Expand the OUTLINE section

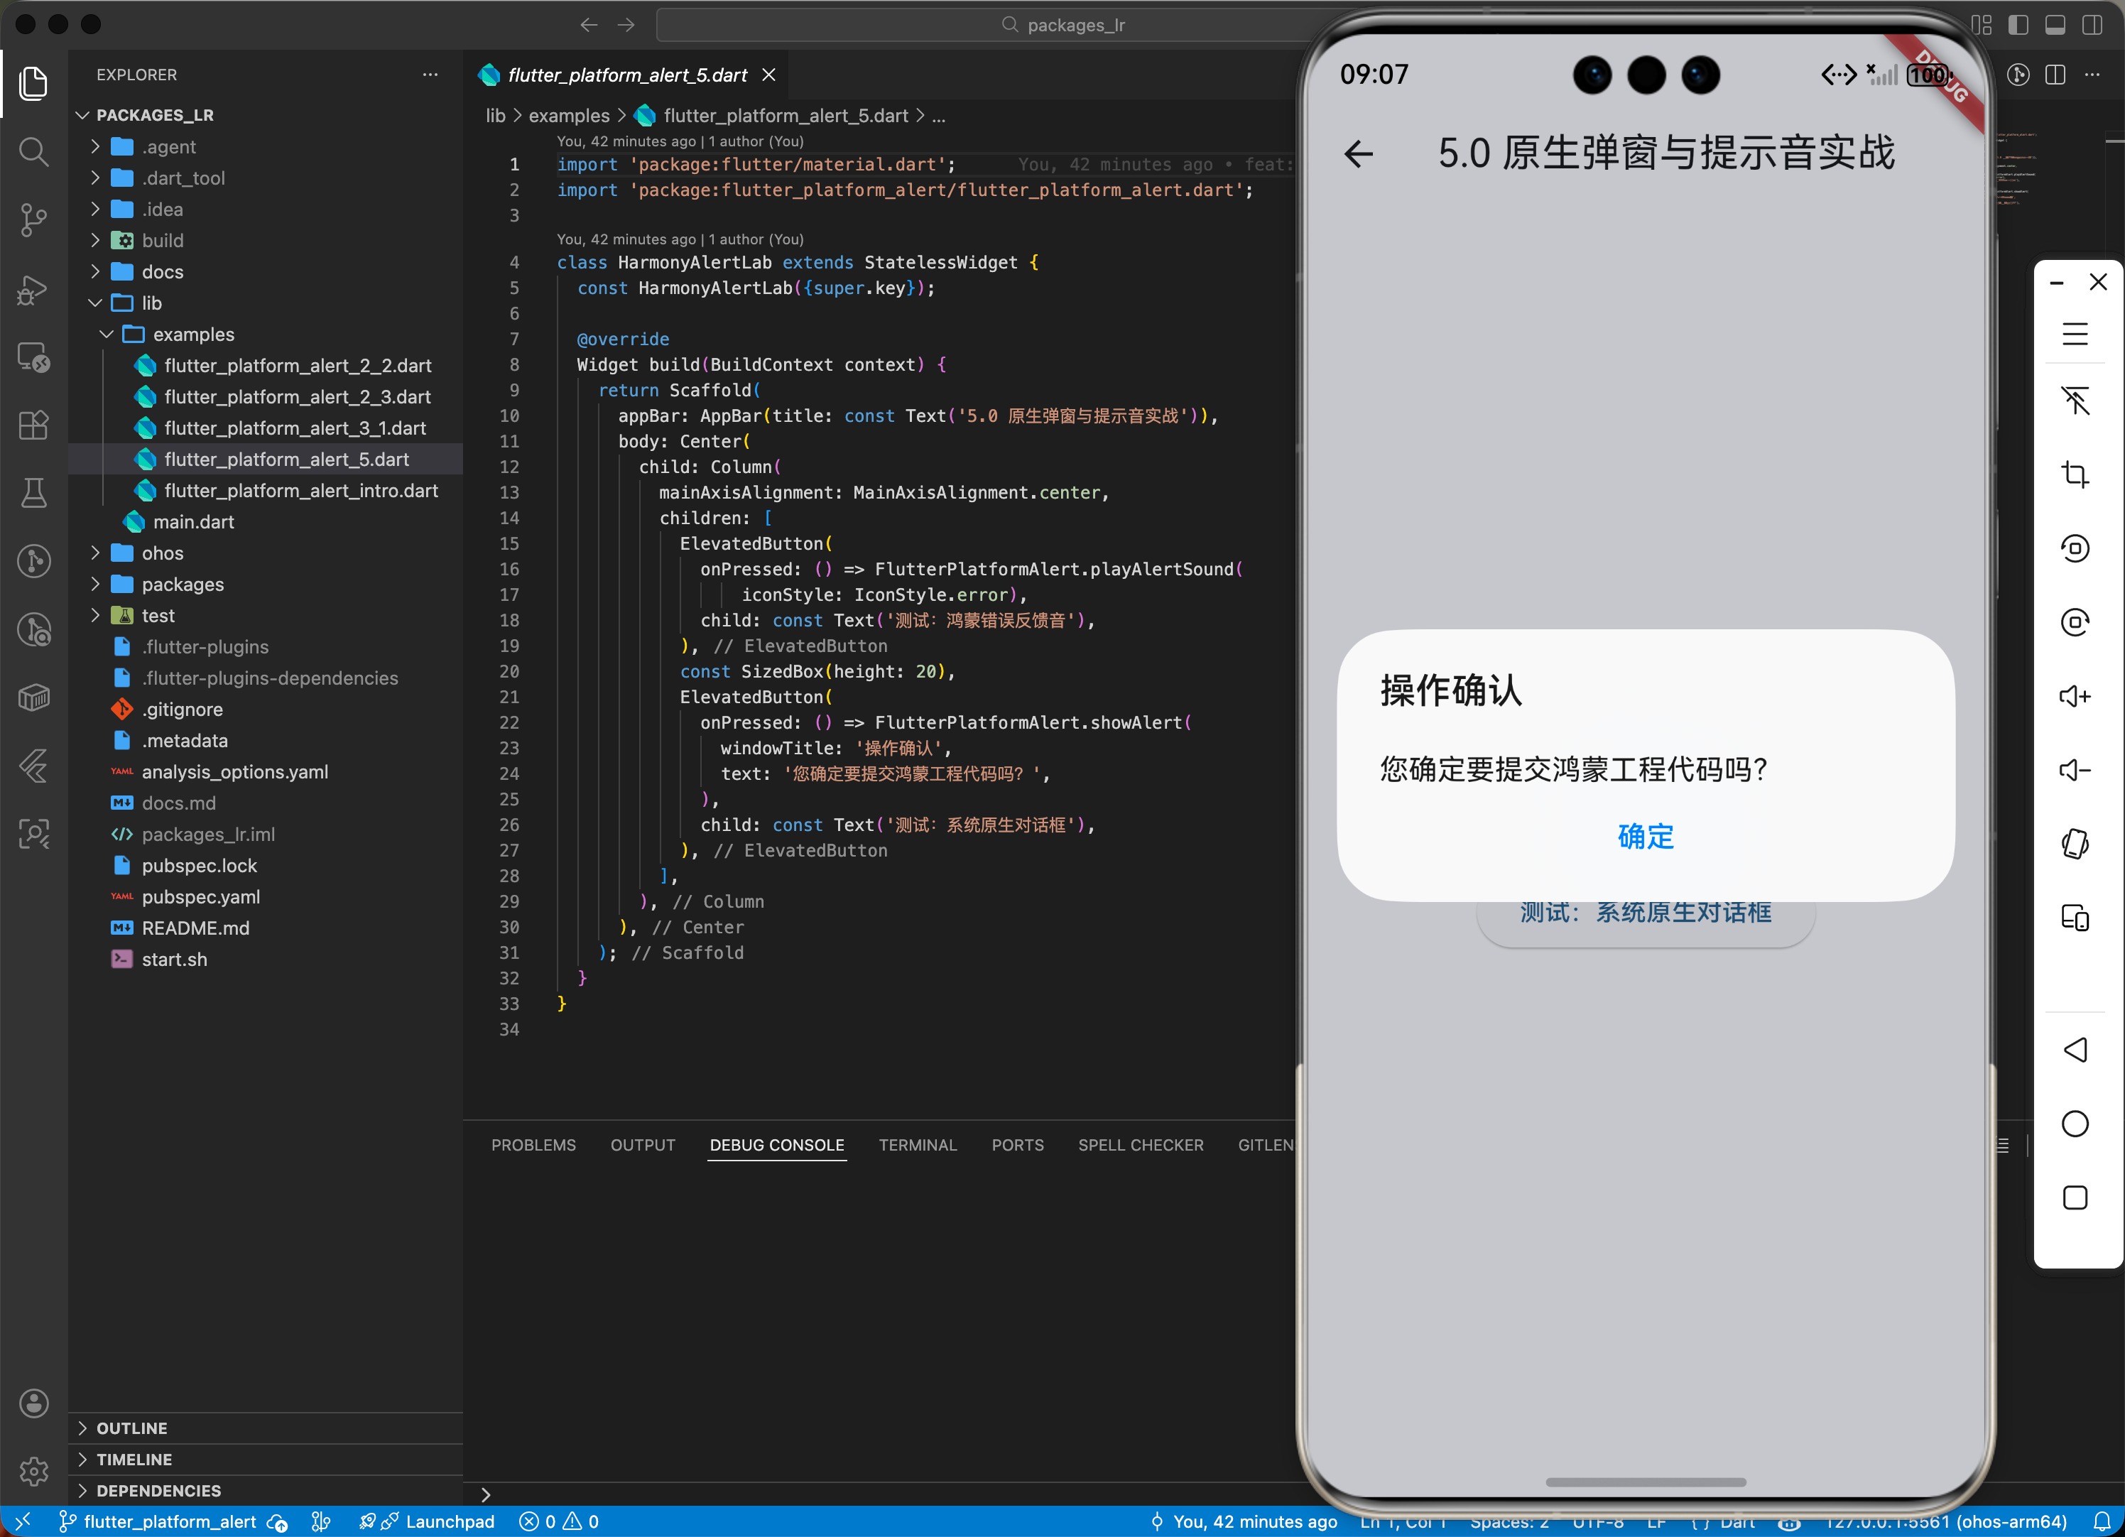coord(131,1428)
